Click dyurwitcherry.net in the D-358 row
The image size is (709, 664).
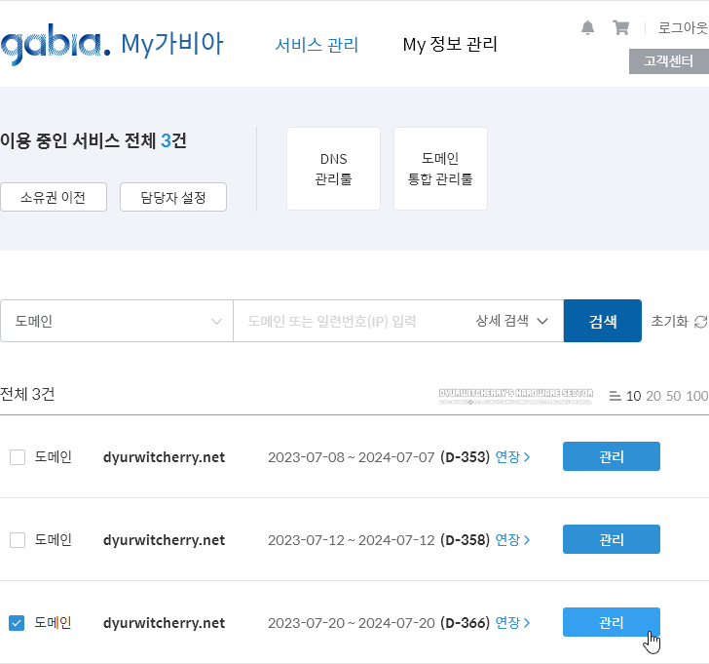point(164,540)
